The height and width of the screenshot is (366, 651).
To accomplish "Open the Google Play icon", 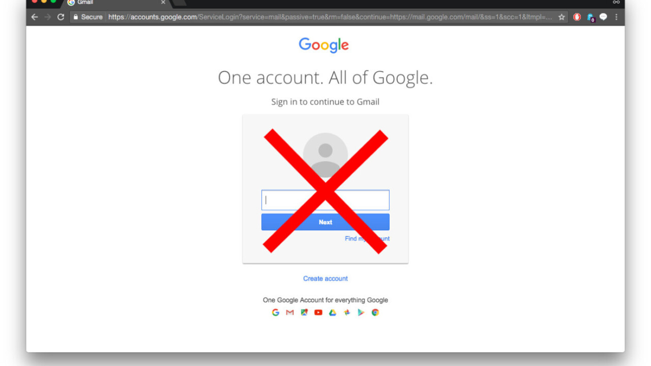I will [361, 313].
